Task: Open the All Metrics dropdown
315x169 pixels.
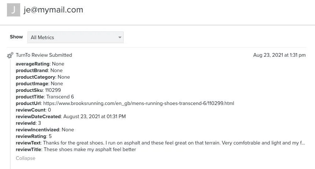Action: pyautogui.click(x=75, y=37)
